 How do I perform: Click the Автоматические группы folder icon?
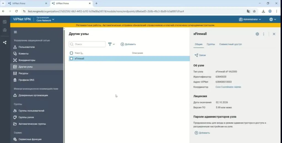15,124
